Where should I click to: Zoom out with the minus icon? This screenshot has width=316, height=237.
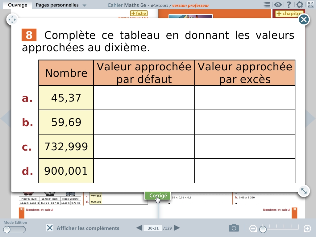pos(253,229)
